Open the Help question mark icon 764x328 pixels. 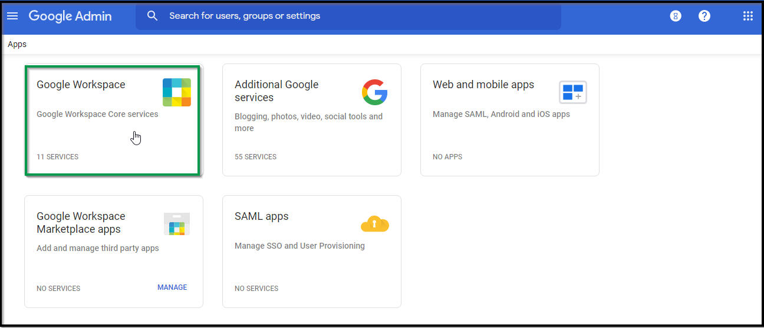tap(704, 16)
